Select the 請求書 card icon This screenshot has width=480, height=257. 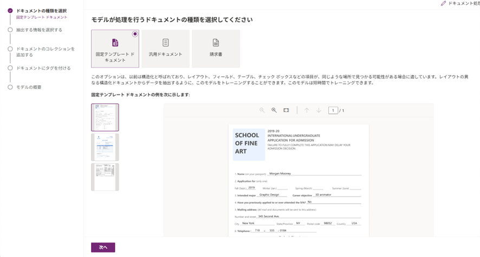click(216, 43)
